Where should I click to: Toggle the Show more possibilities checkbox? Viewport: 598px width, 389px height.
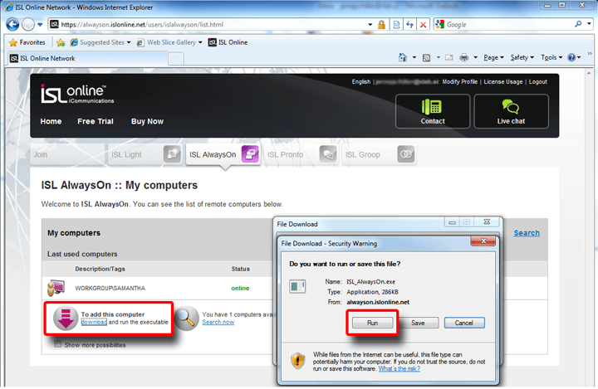[x=58, y=344]
